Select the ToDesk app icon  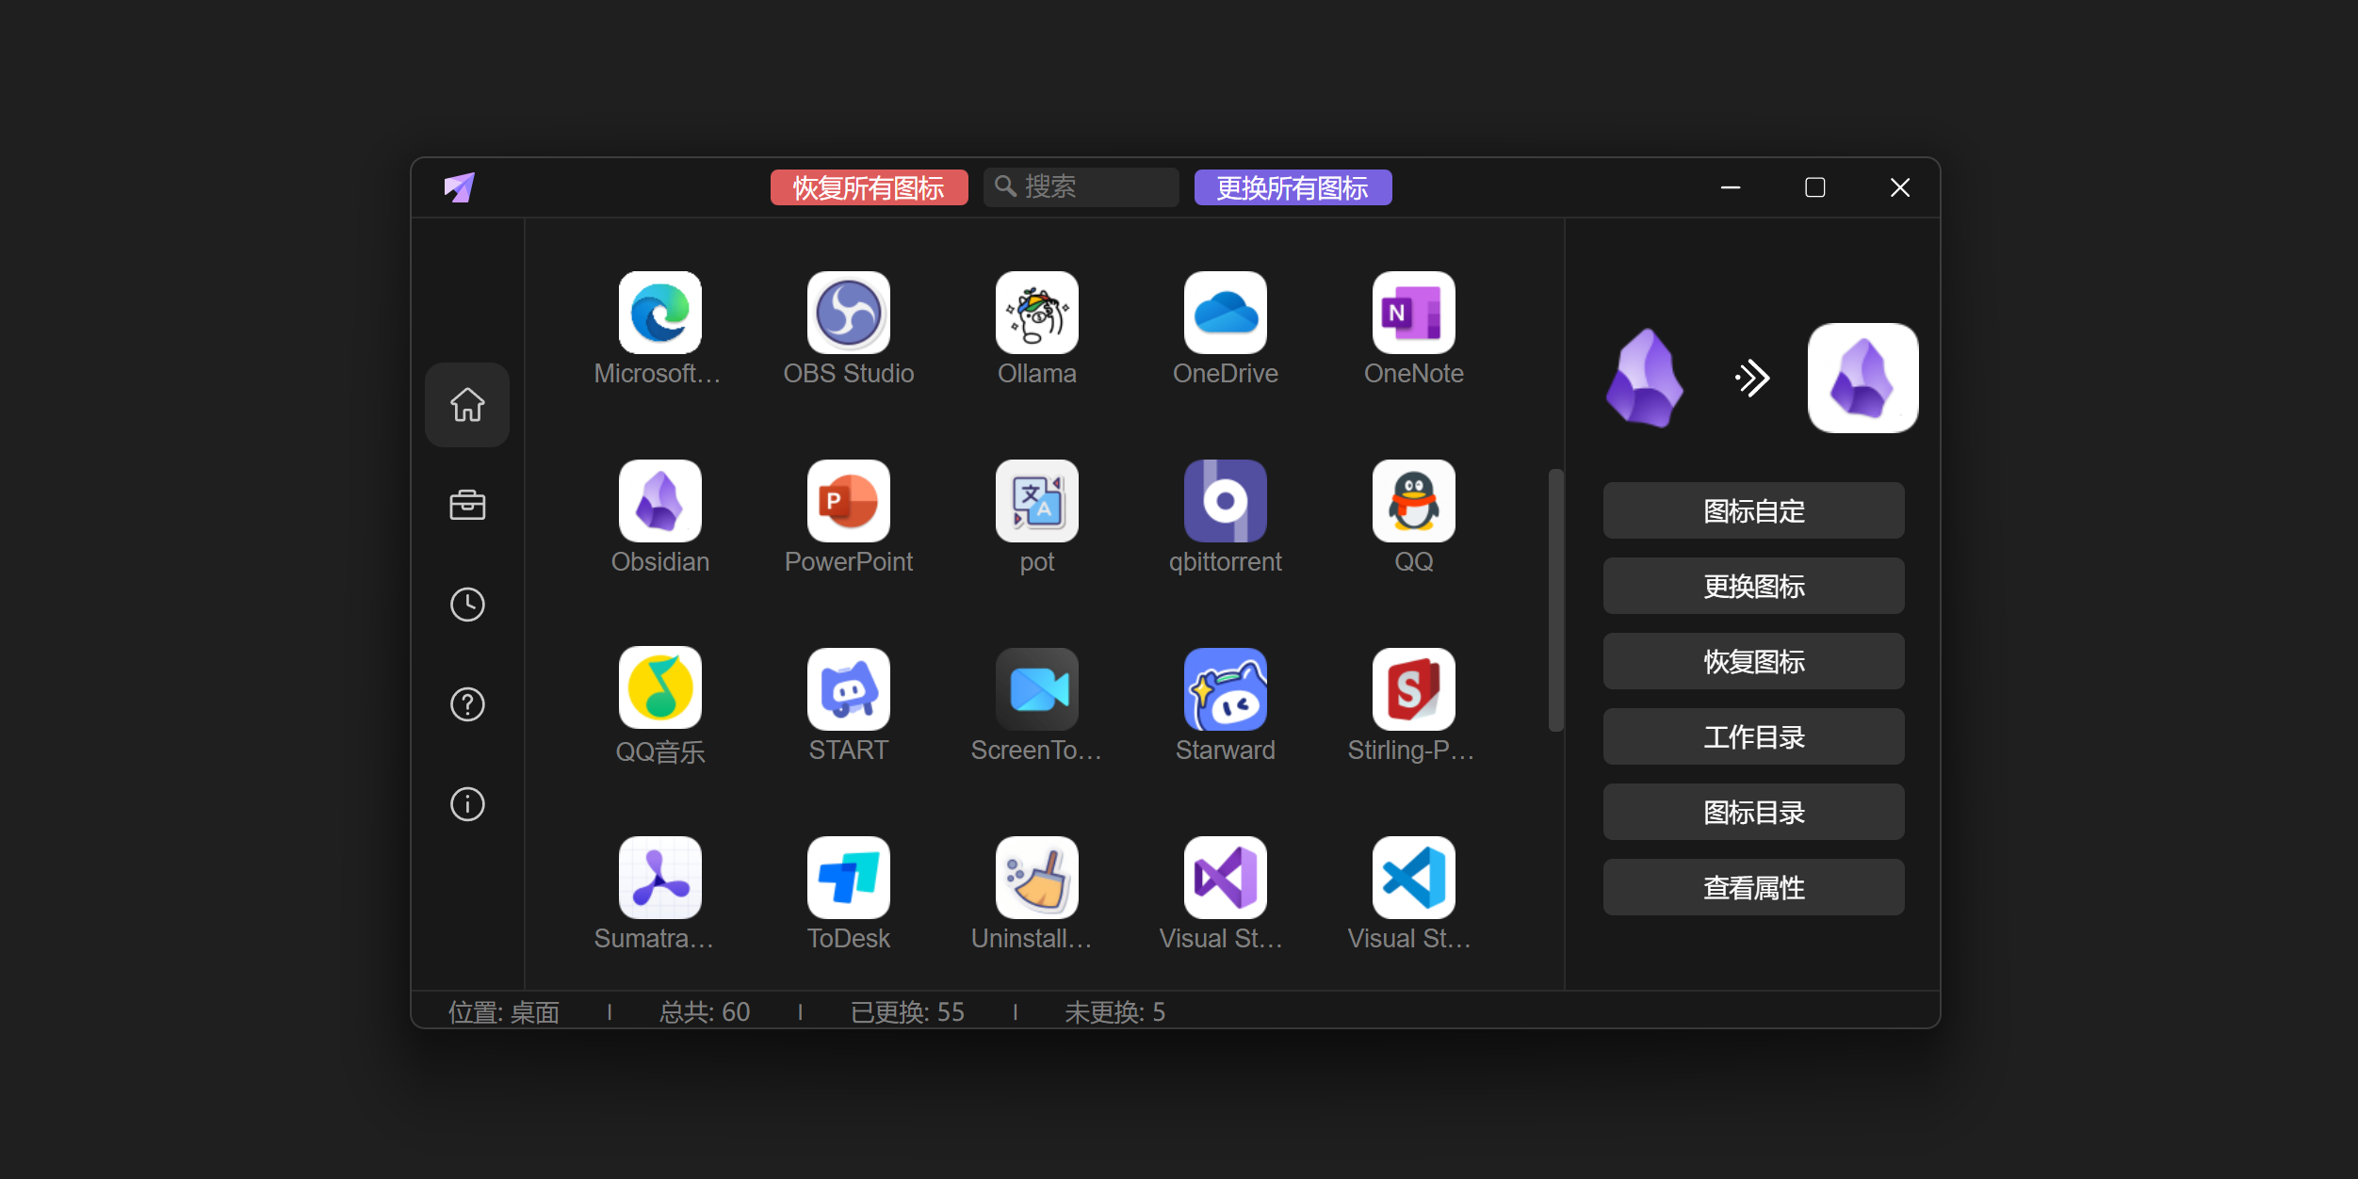click(x=848, y=878)
